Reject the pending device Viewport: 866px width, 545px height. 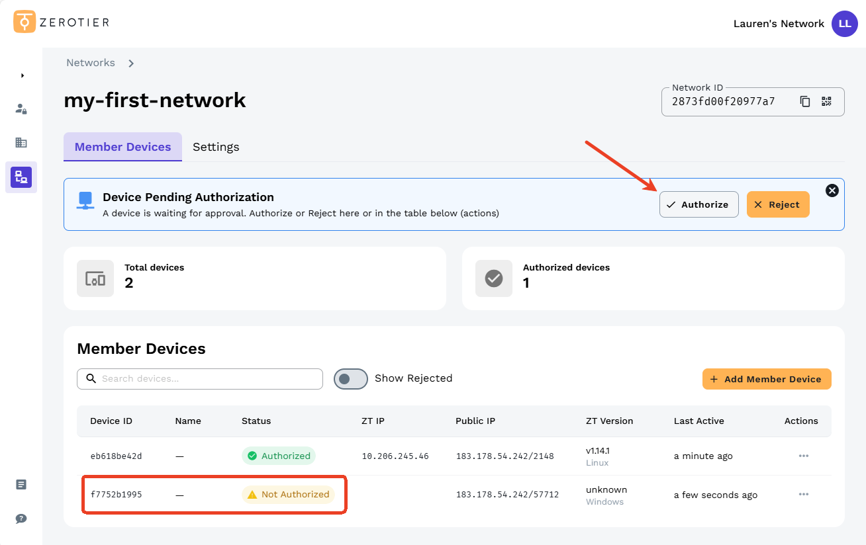778,204
